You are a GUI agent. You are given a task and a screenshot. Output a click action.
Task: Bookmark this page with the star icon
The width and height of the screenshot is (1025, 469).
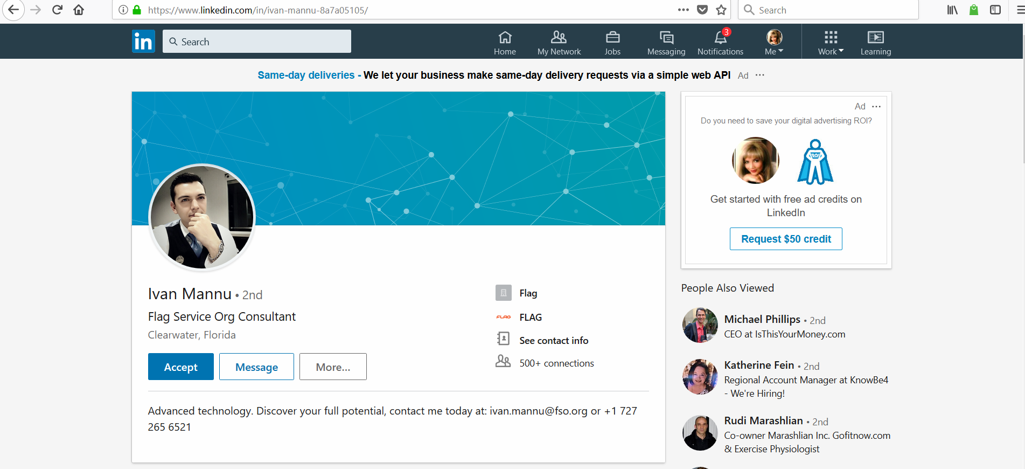[721, 10]
